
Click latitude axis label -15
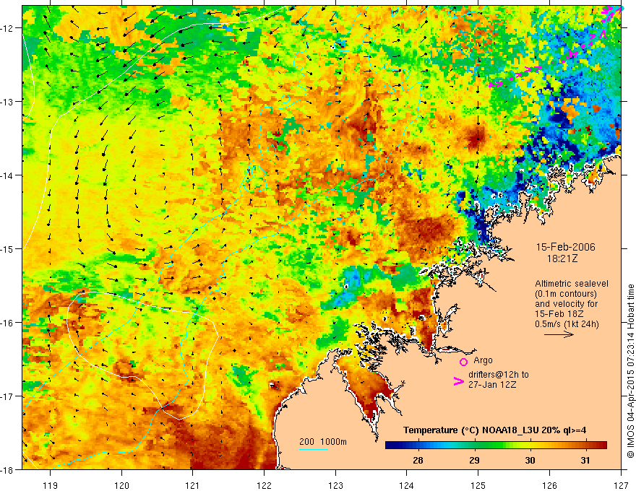click(8, 248)
